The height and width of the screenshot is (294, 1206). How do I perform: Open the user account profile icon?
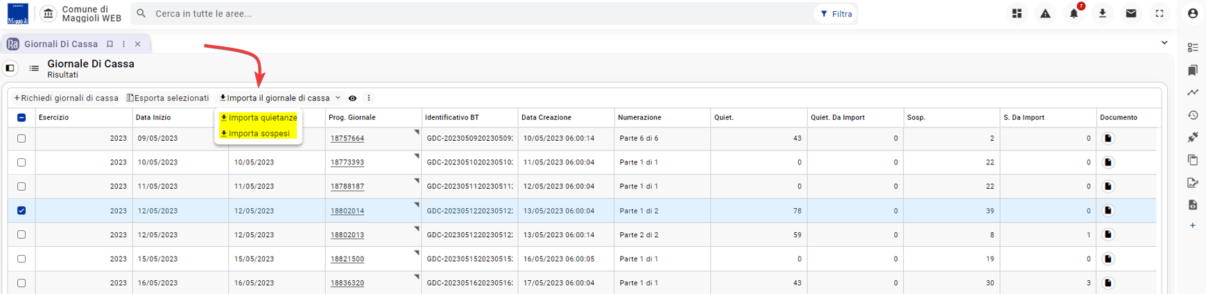tap(1193, 13)
